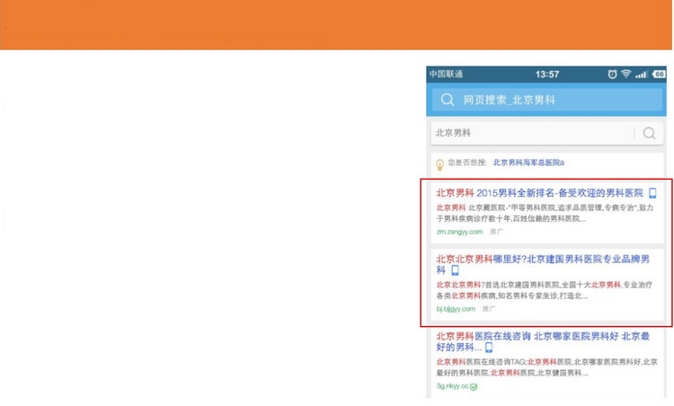Image resolution: width=674 pixels, height=406 pixels.
Task: Open suggestion 北京男科海军总医院a
Action: pos(528,163)
